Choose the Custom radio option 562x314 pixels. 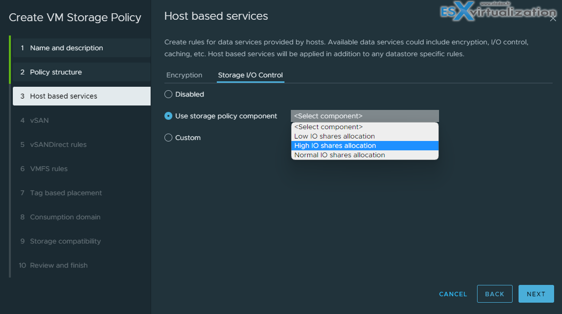[168, 138]
